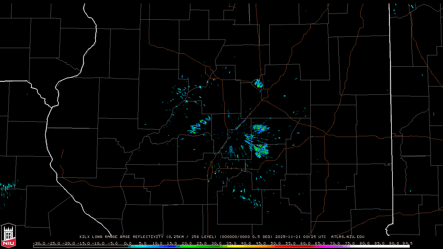Click the (0.25KM / 256 LEVEL) text
Viewport: 443px width, 249px height.
click(191, 237)
